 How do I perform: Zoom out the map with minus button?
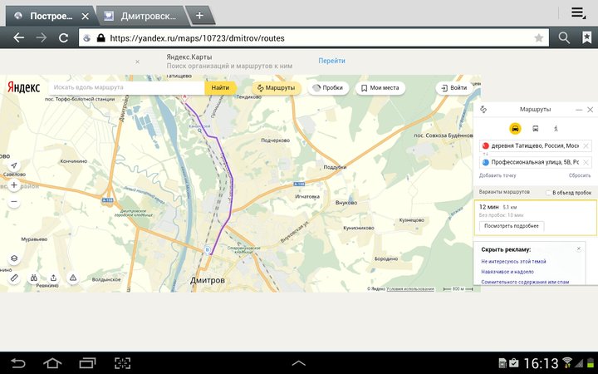pos(14,201)
